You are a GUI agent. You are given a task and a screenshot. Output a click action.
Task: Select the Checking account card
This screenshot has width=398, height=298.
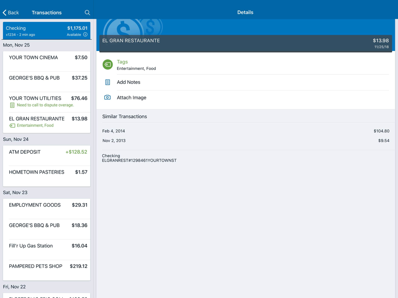click(x=47, y=31)
